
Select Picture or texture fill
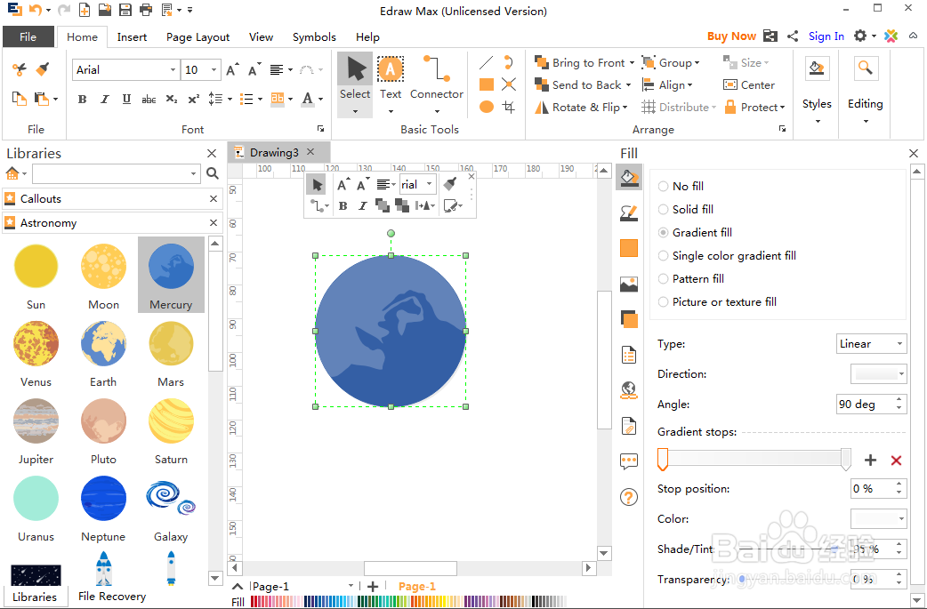click(717, 302)
